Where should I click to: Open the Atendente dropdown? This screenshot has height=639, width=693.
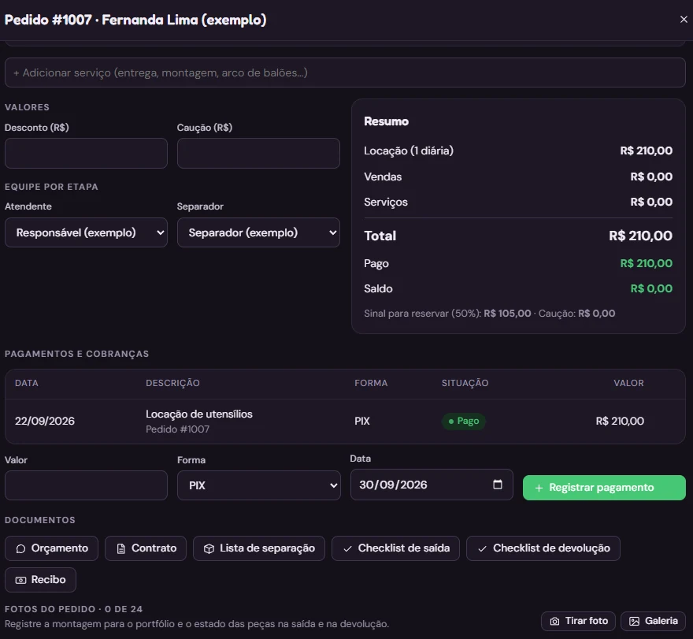[86, 232]
